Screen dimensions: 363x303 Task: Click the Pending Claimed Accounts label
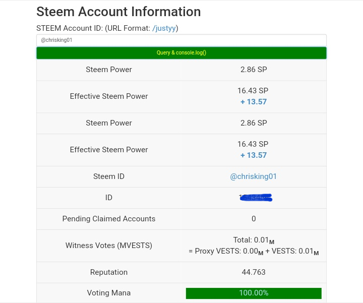click(x=109, y=219)
